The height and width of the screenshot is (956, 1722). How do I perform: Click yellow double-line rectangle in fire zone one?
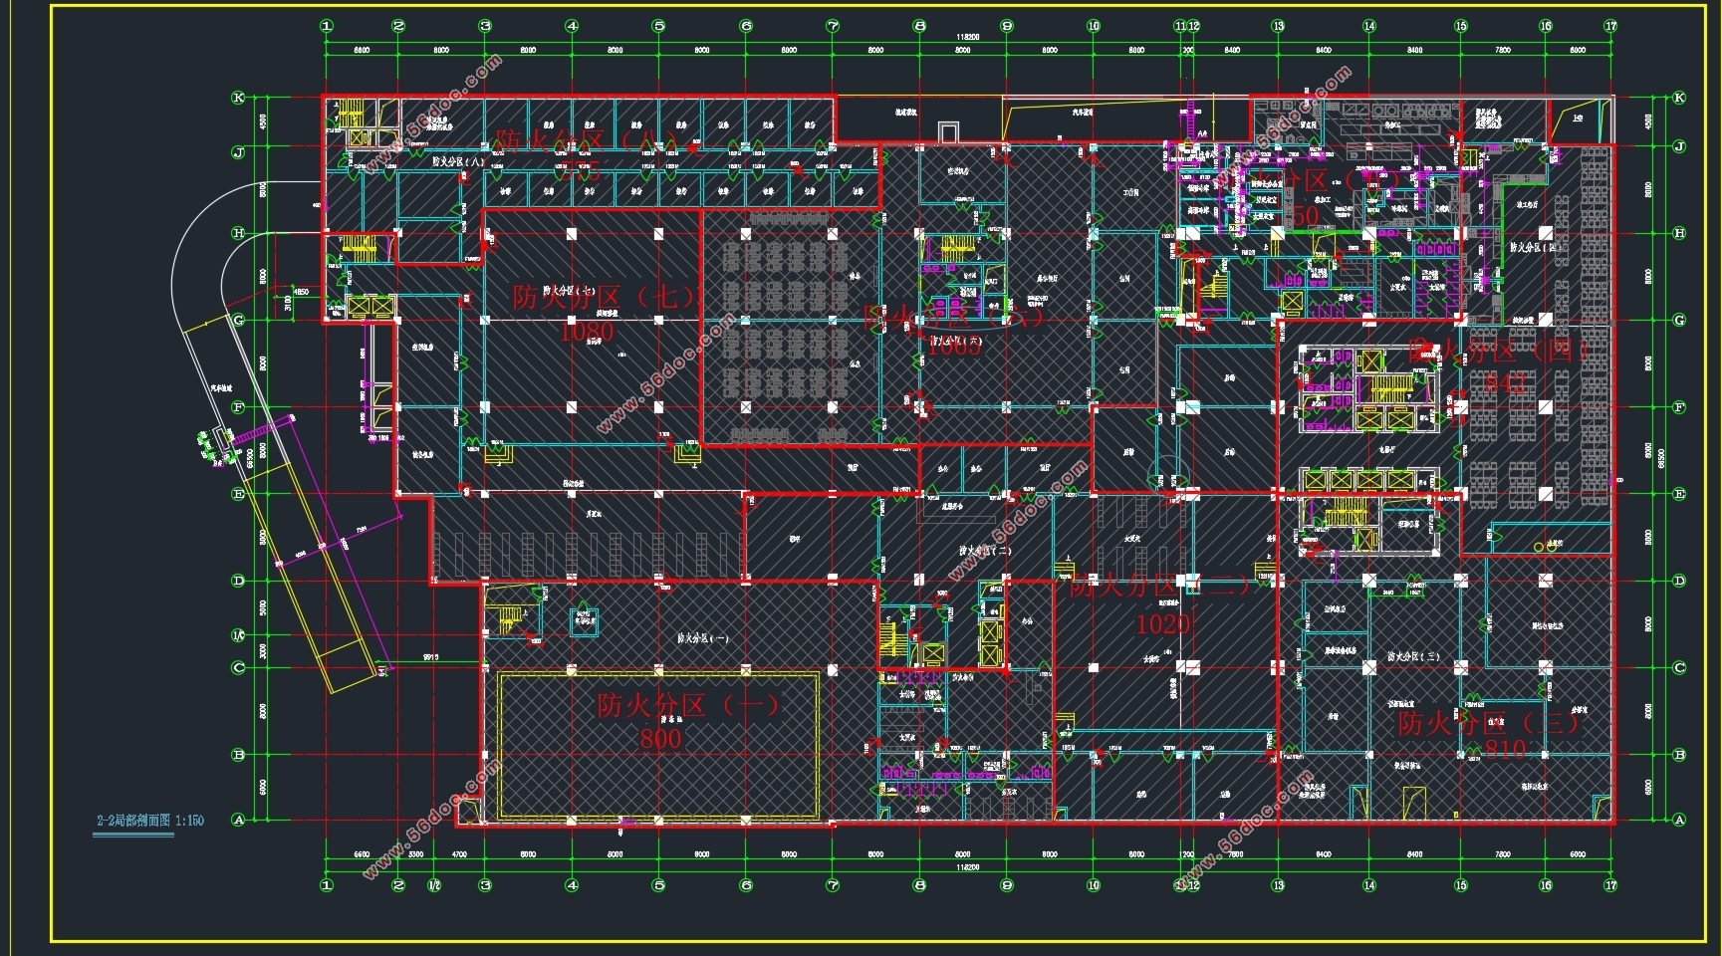[x=658, y=746]
